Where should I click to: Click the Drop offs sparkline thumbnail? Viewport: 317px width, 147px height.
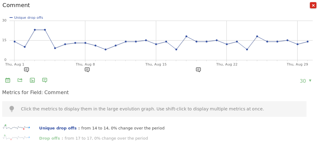[16, 137]
